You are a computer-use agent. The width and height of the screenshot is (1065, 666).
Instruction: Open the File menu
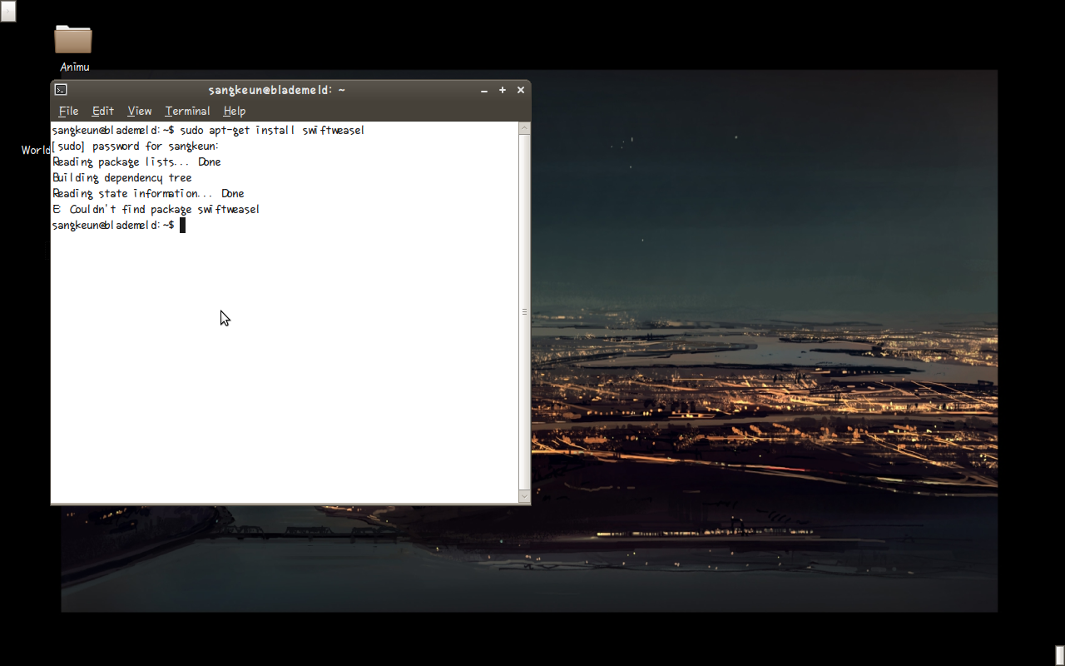tap(68, 111)
